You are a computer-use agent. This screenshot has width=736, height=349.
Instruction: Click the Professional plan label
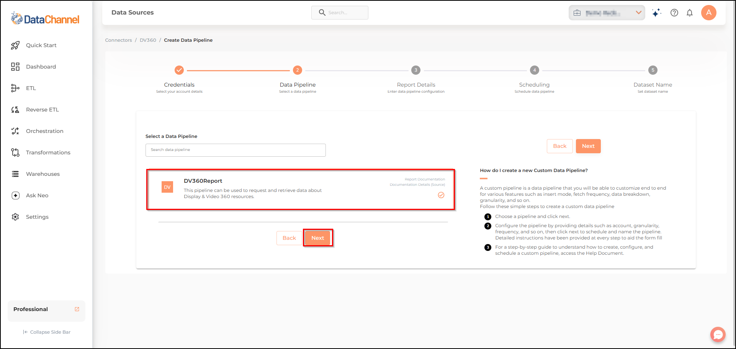tap(31, 309)
